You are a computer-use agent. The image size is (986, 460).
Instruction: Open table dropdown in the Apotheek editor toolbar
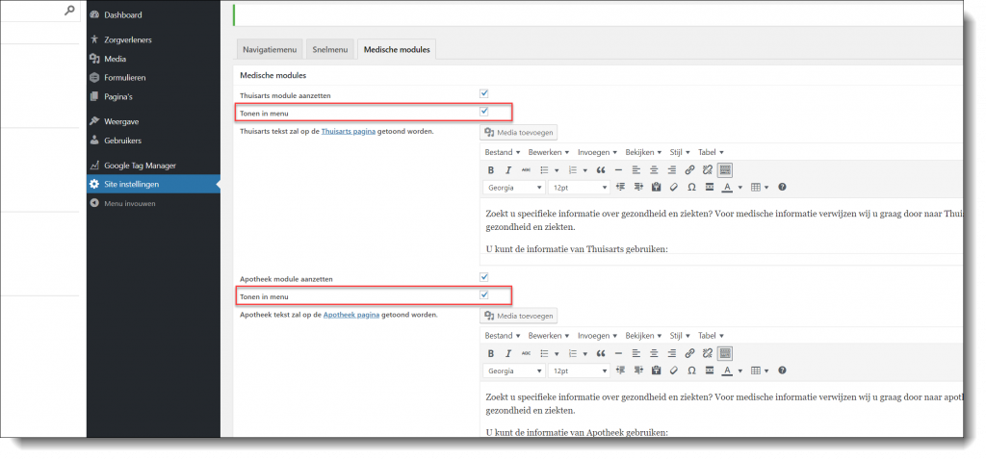pos(760,371)
